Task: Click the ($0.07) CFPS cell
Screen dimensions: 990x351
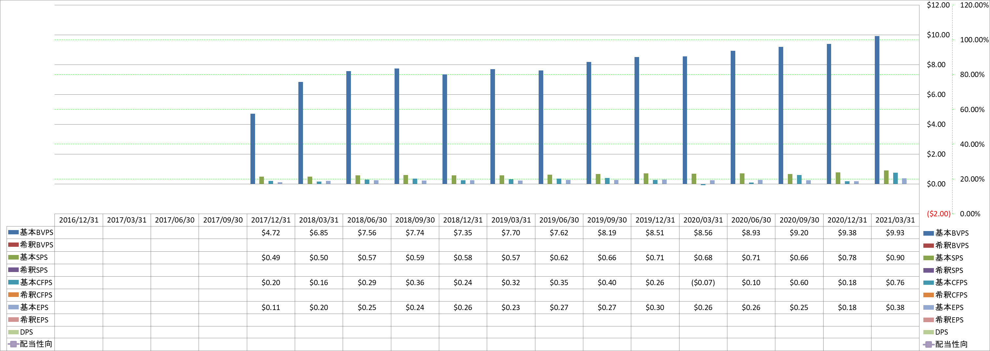Action: click(703, 282)
